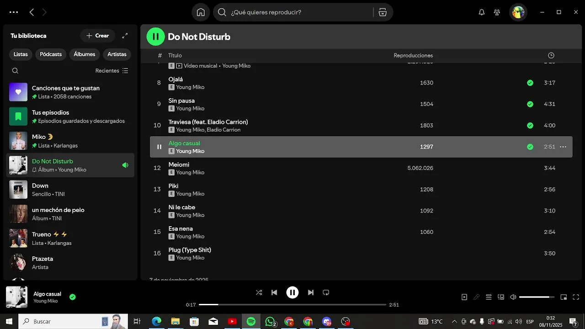Go back with the left arrow
This screenshot has width=585, height=329.
(32, 12)
